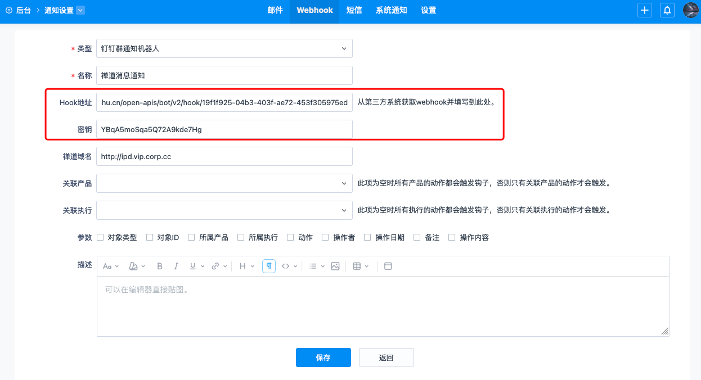Open the 类型 dropdown showing 钉钉群通知机器人
Viewport: 701px width, 380px height.
coord(224,48)
